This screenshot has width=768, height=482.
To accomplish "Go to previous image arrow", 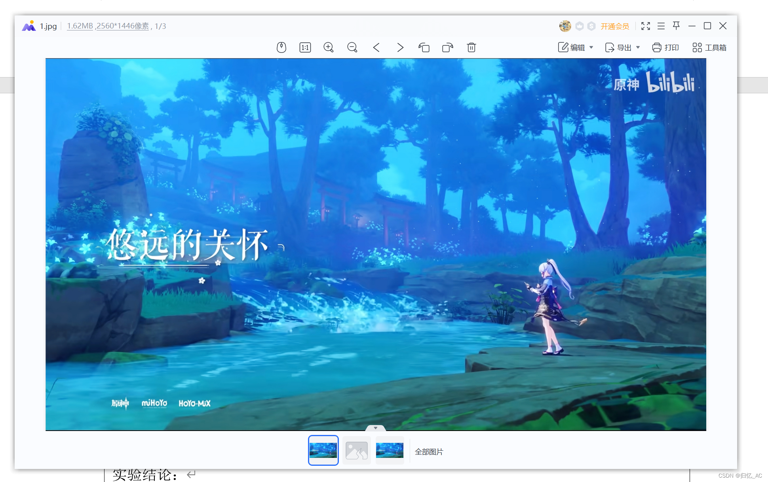I will [376, 47].
